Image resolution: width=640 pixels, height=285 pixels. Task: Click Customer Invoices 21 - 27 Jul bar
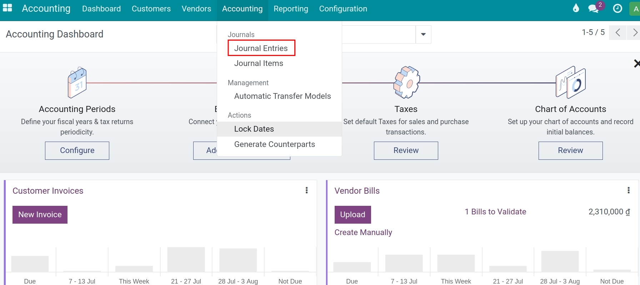point(186,260)
